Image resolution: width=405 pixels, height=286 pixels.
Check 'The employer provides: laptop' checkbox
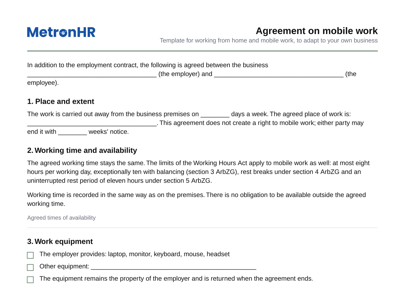30,255
